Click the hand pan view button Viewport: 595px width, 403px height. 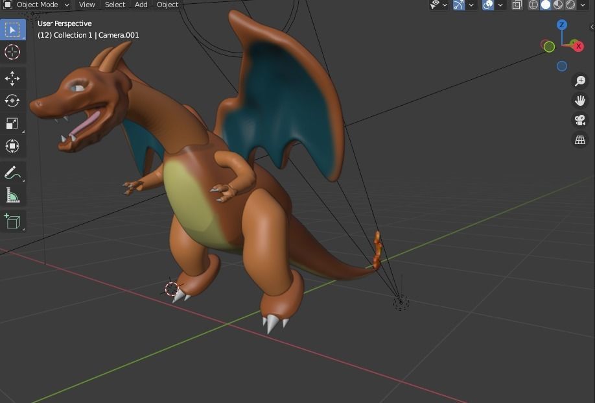[x=580, y=101]
